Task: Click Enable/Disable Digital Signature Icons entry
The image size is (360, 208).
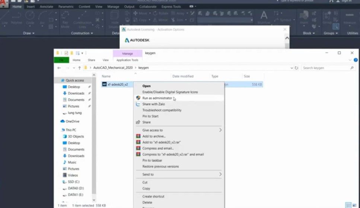Action: pos(170,92)
